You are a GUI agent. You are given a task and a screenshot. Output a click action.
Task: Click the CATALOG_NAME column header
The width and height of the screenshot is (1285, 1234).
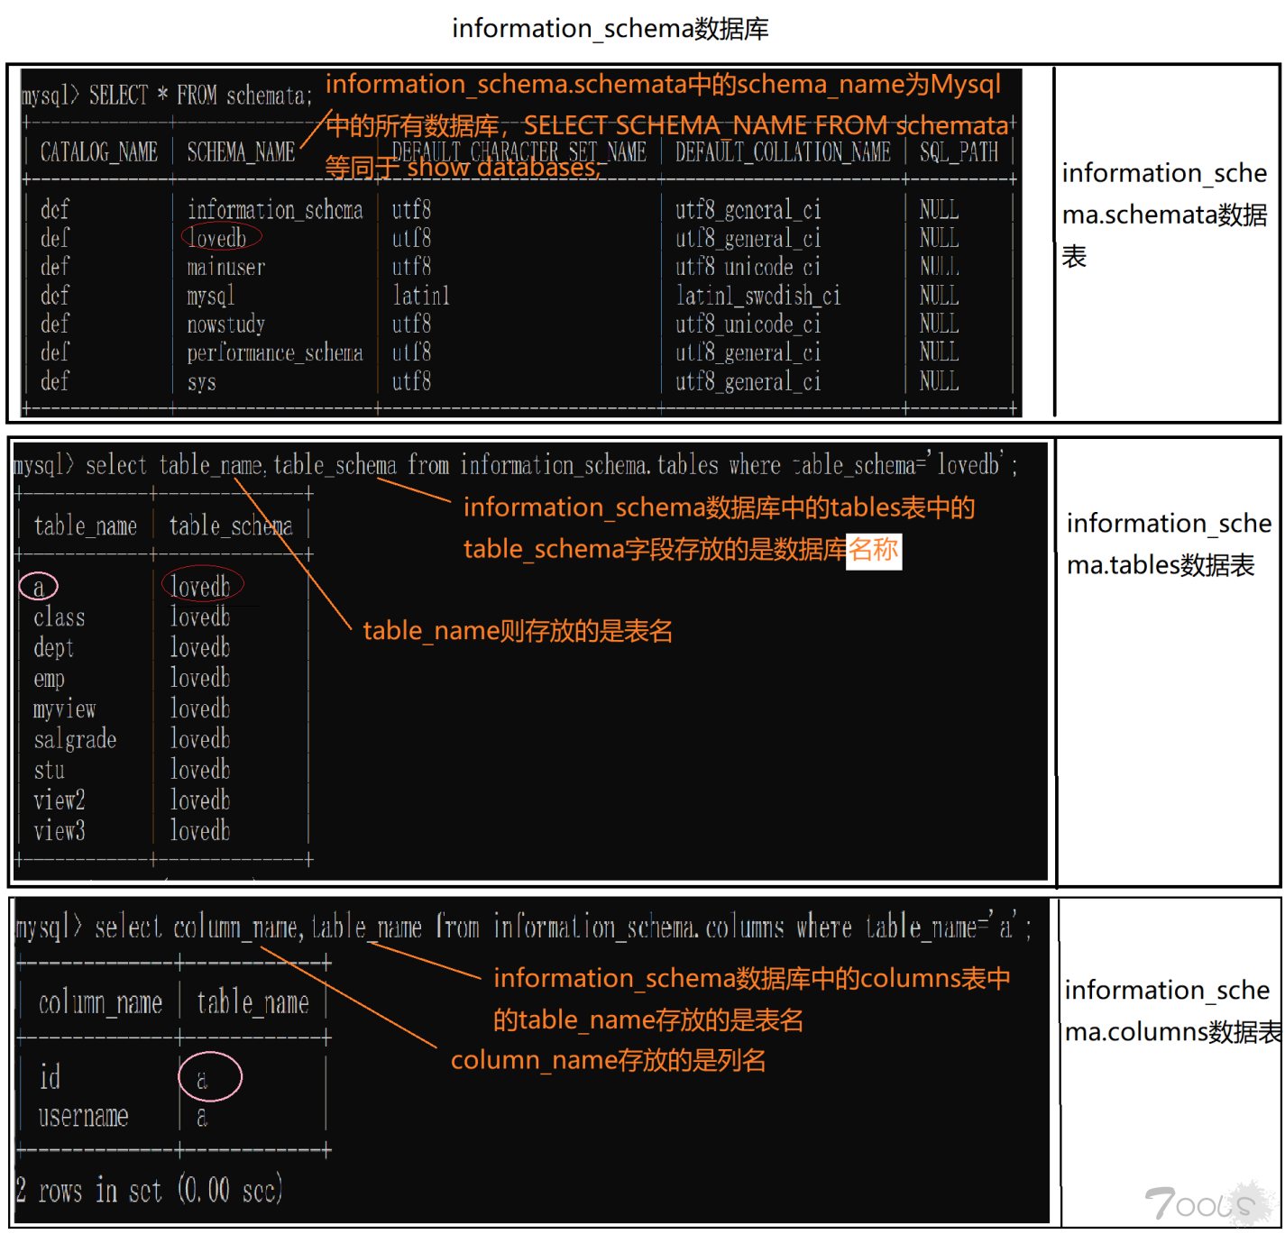[99, 152]
